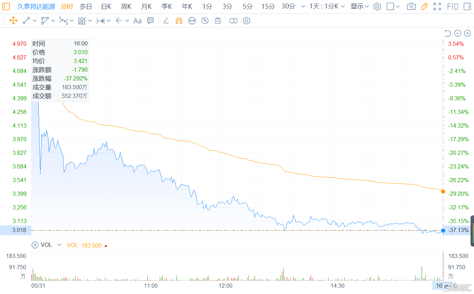This screenshot has width=474, height=294.
Task: Open the 显示 display dropdown
Action: point(360,6)
